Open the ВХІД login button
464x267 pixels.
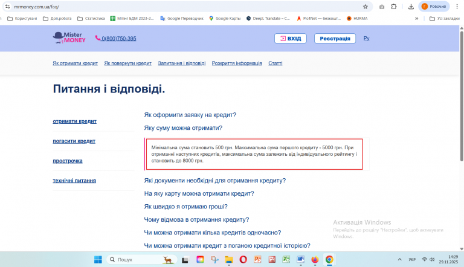pyautogui.click(x=290, y=39)
